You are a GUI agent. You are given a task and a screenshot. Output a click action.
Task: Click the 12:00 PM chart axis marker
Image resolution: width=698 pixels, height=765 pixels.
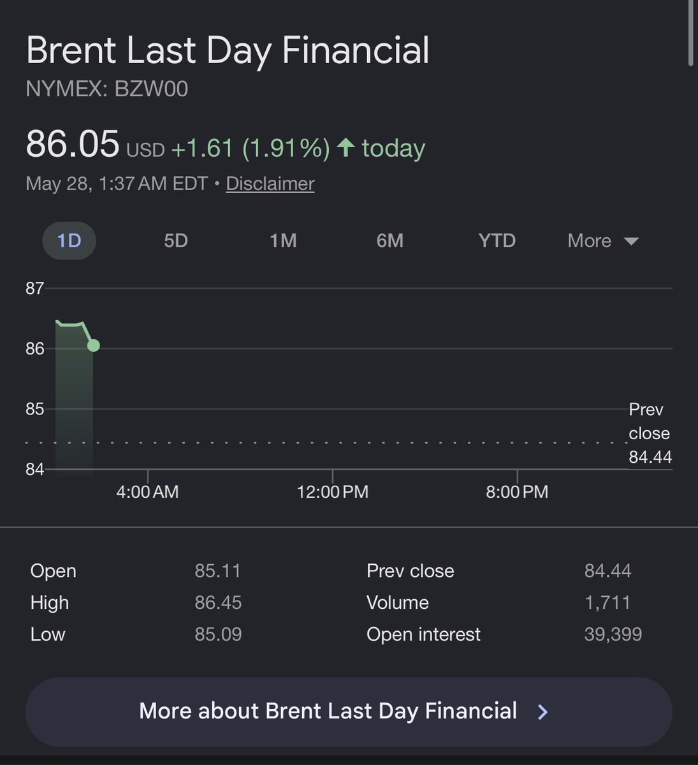(x=333, y=492)
